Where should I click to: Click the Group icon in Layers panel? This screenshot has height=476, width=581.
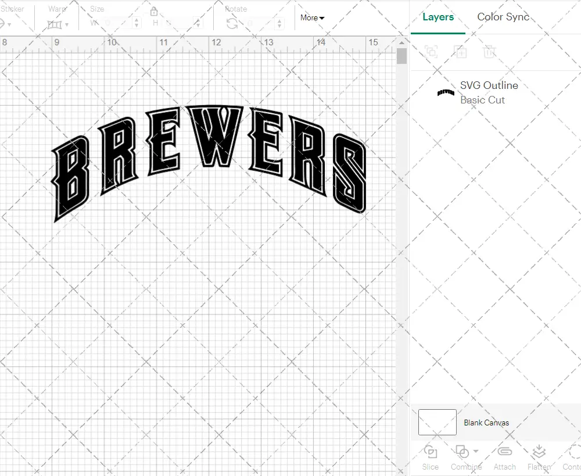point(431,52)
